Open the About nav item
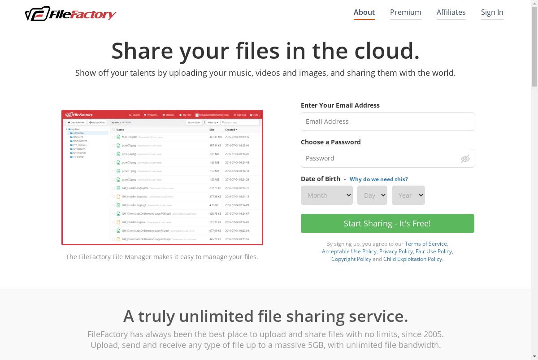The image size is (538, 360). click(364, 13)
